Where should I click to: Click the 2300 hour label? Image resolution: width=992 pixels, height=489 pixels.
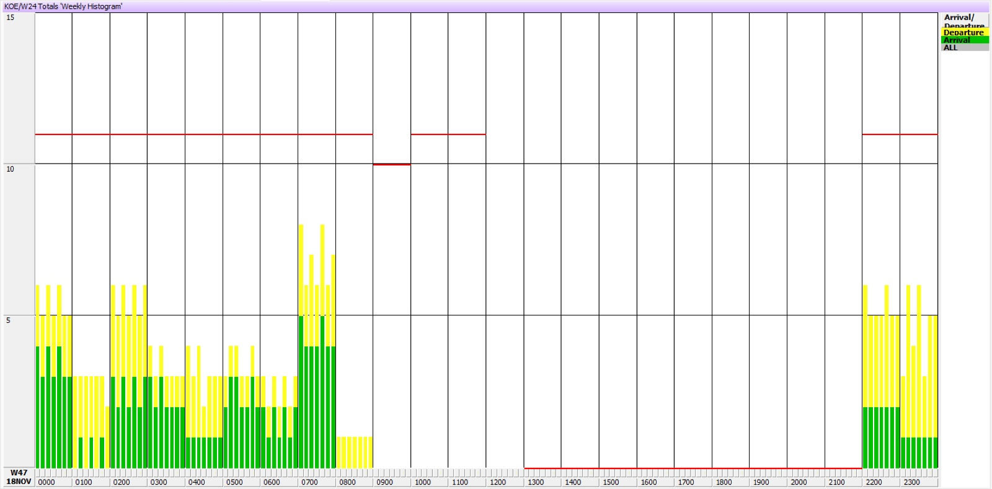911,482
